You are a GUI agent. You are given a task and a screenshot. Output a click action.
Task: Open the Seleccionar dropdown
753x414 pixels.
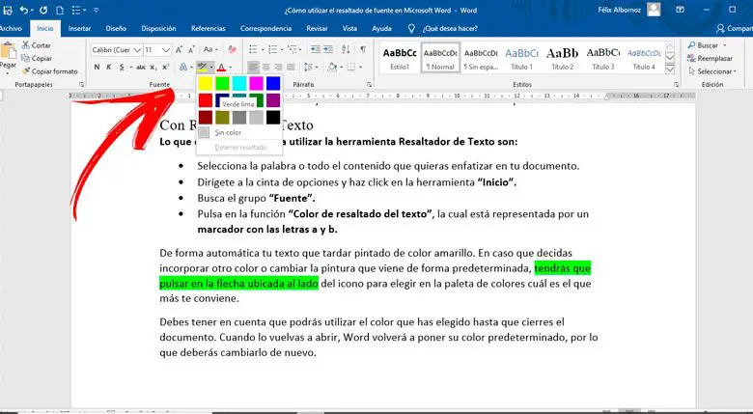pyautogui.click(x=712, y=71)
